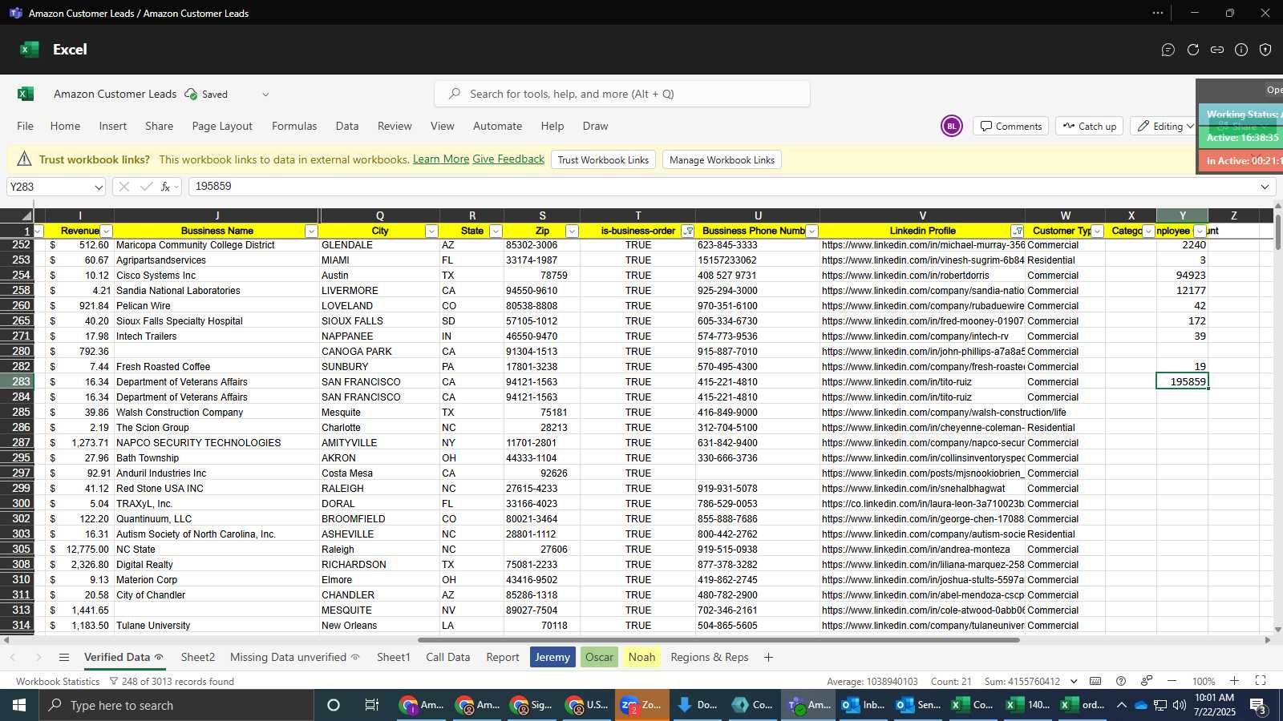The height and width of the screenshot is (721, 1283).
Task: Open the Zip column filter dropdown
Action: (x=572, y=232)
